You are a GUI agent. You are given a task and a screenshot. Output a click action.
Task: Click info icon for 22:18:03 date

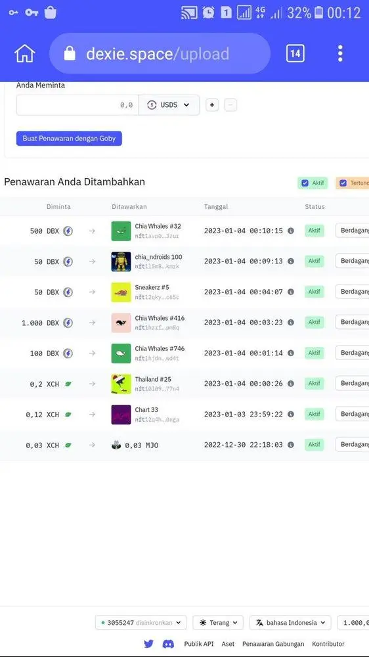tap(291, 445)
